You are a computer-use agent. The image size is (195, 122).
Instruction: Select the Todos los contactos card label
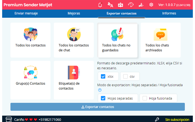[30, 45]
